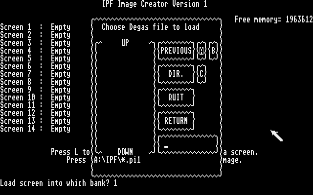The width and height of the screenshot is (313, 195).
Task: Click the IPF Image Creator title
Action: click(155, 4)
